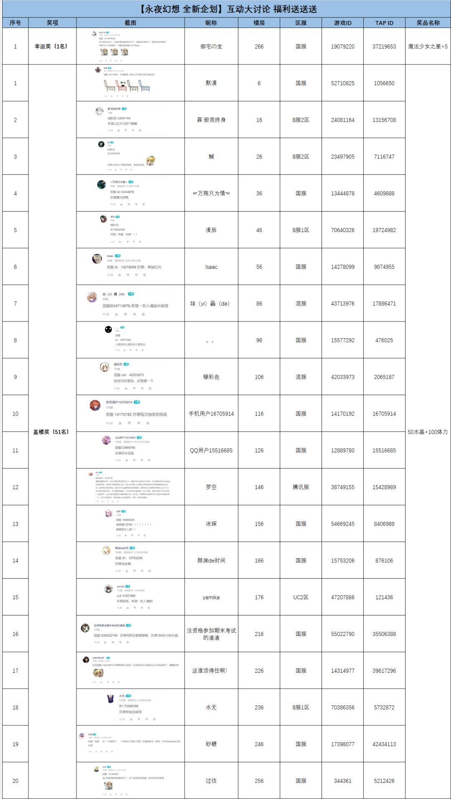Select the 昵称 column header
451x799 pixels.
coord(211,23)
